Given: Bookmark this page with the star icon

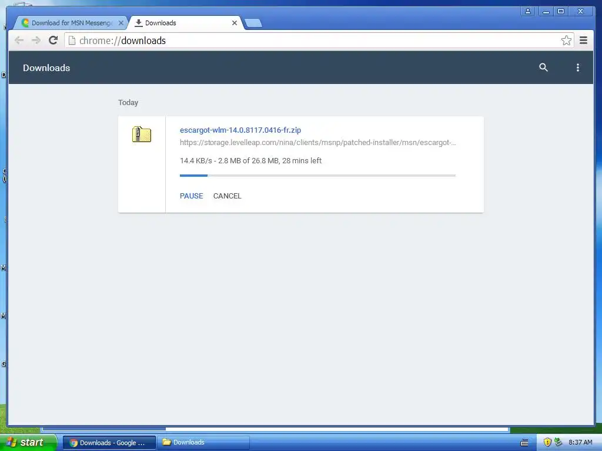Looking at the screenshot, I should click(566, 41).
